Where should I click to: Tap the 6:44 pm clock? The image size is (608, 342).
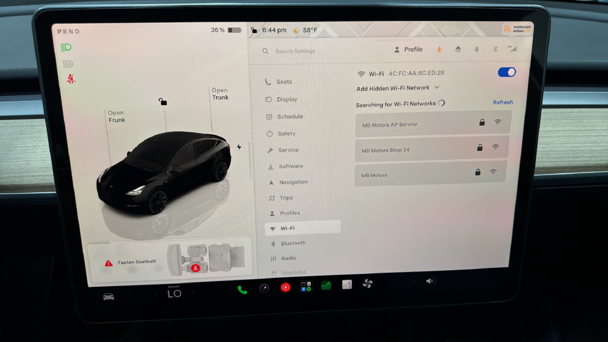pos(274,30)
